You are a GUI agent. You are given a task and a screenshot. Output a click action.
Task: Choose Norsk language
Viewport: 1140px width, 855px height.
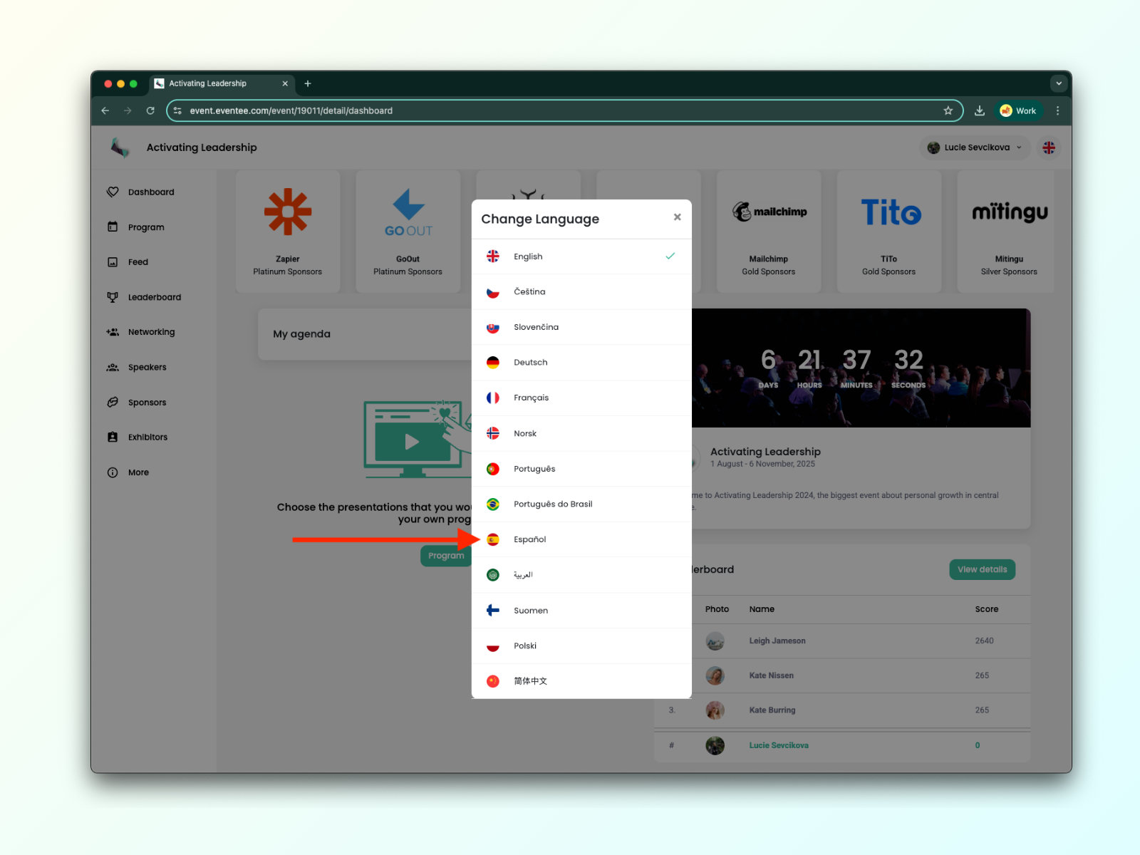[581, 433]
